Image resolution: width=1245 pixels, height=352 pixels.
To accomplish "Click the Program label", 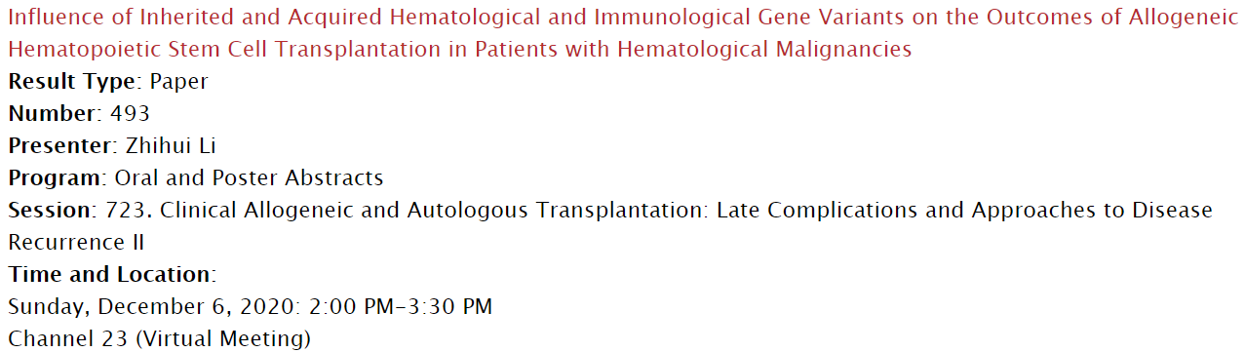I will click(55, 177).
